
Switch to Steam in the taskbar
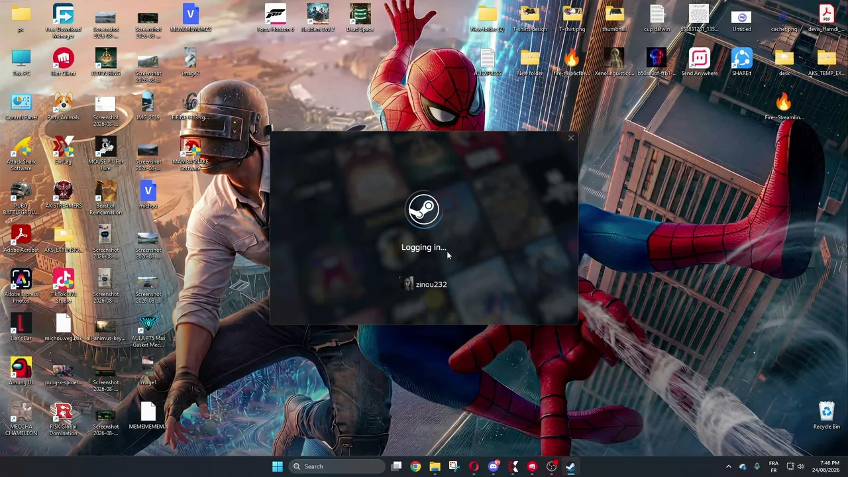coord(570,466)
